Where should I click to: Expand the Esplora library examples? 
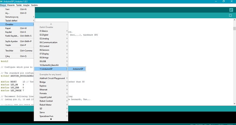[x=51, y=86]
